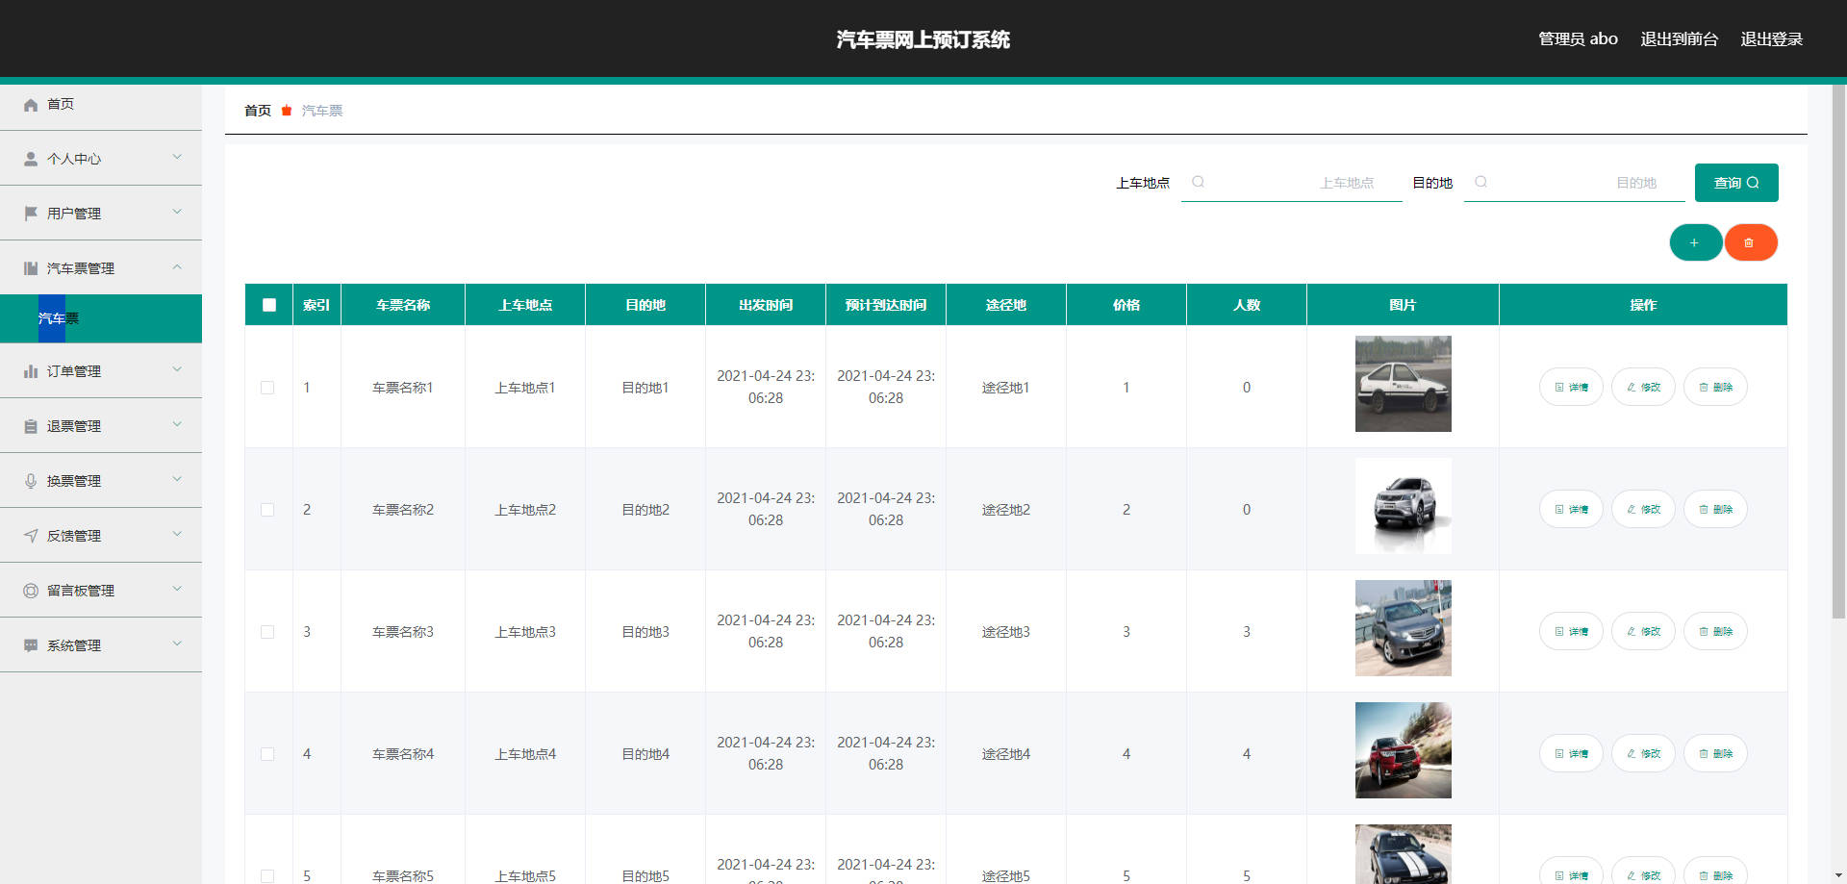Check the checkbox for row 车票名称5

tap(267, 876)
